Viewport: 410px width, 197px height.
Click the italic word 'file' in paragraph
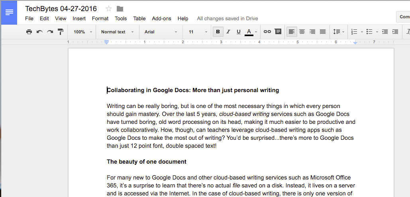pos(236,185)
